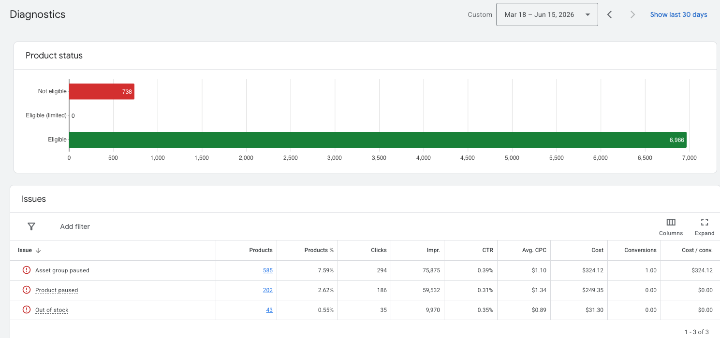Click the green Eligible bar

[378, 140]
